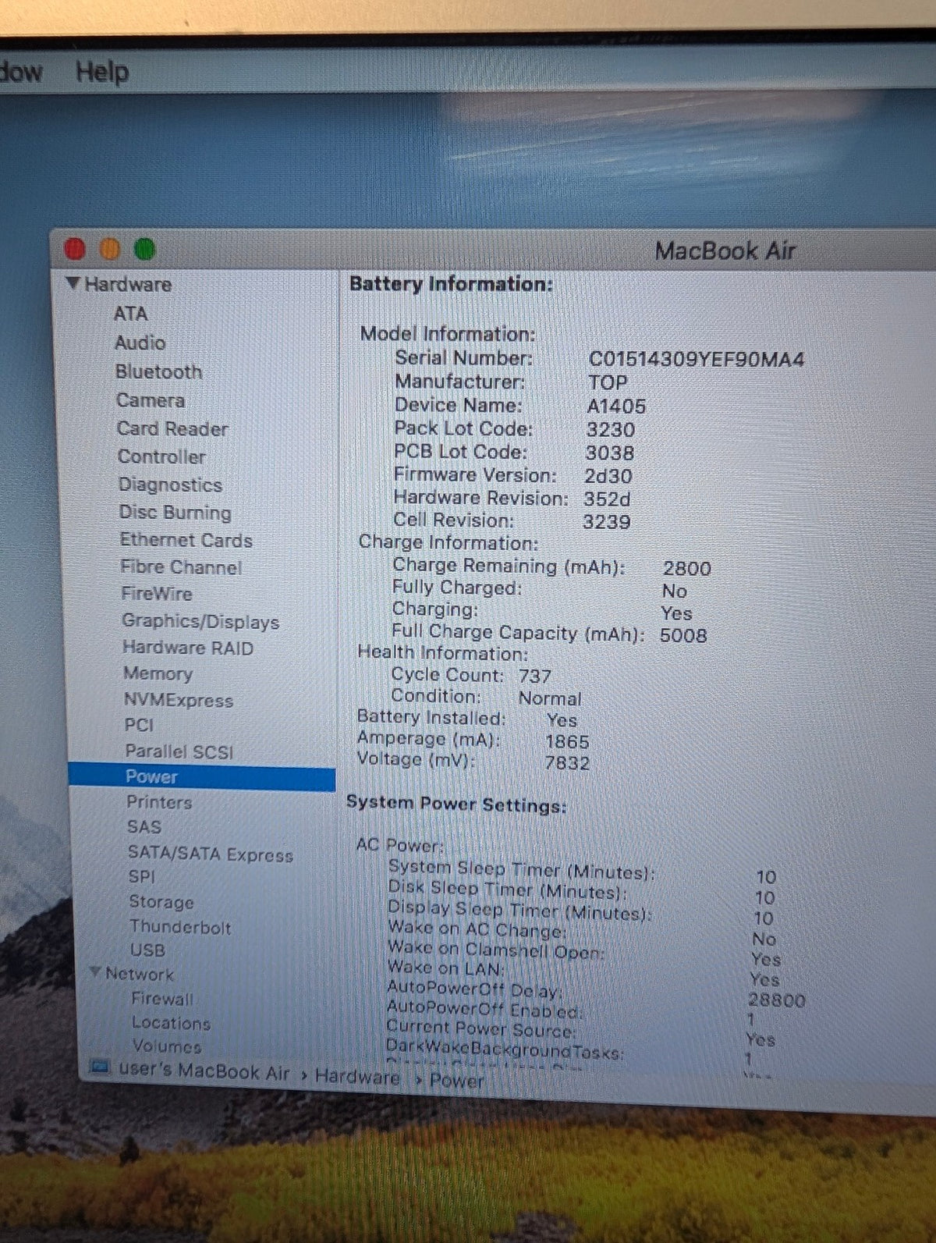
Task: Select Printers in the sidebar
Action: click(x=159, y=802)
